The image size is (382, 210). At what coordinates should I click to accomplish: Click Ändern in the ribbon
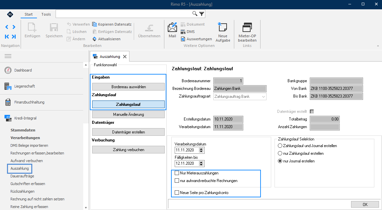[76, 39]
